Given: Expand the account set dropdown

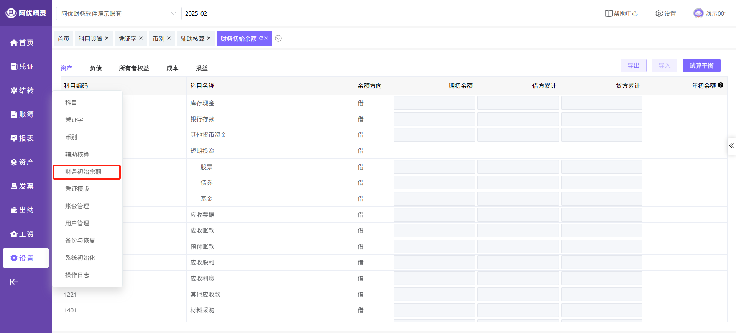Looking at the screenshot, I should click(x=173, y=13).
